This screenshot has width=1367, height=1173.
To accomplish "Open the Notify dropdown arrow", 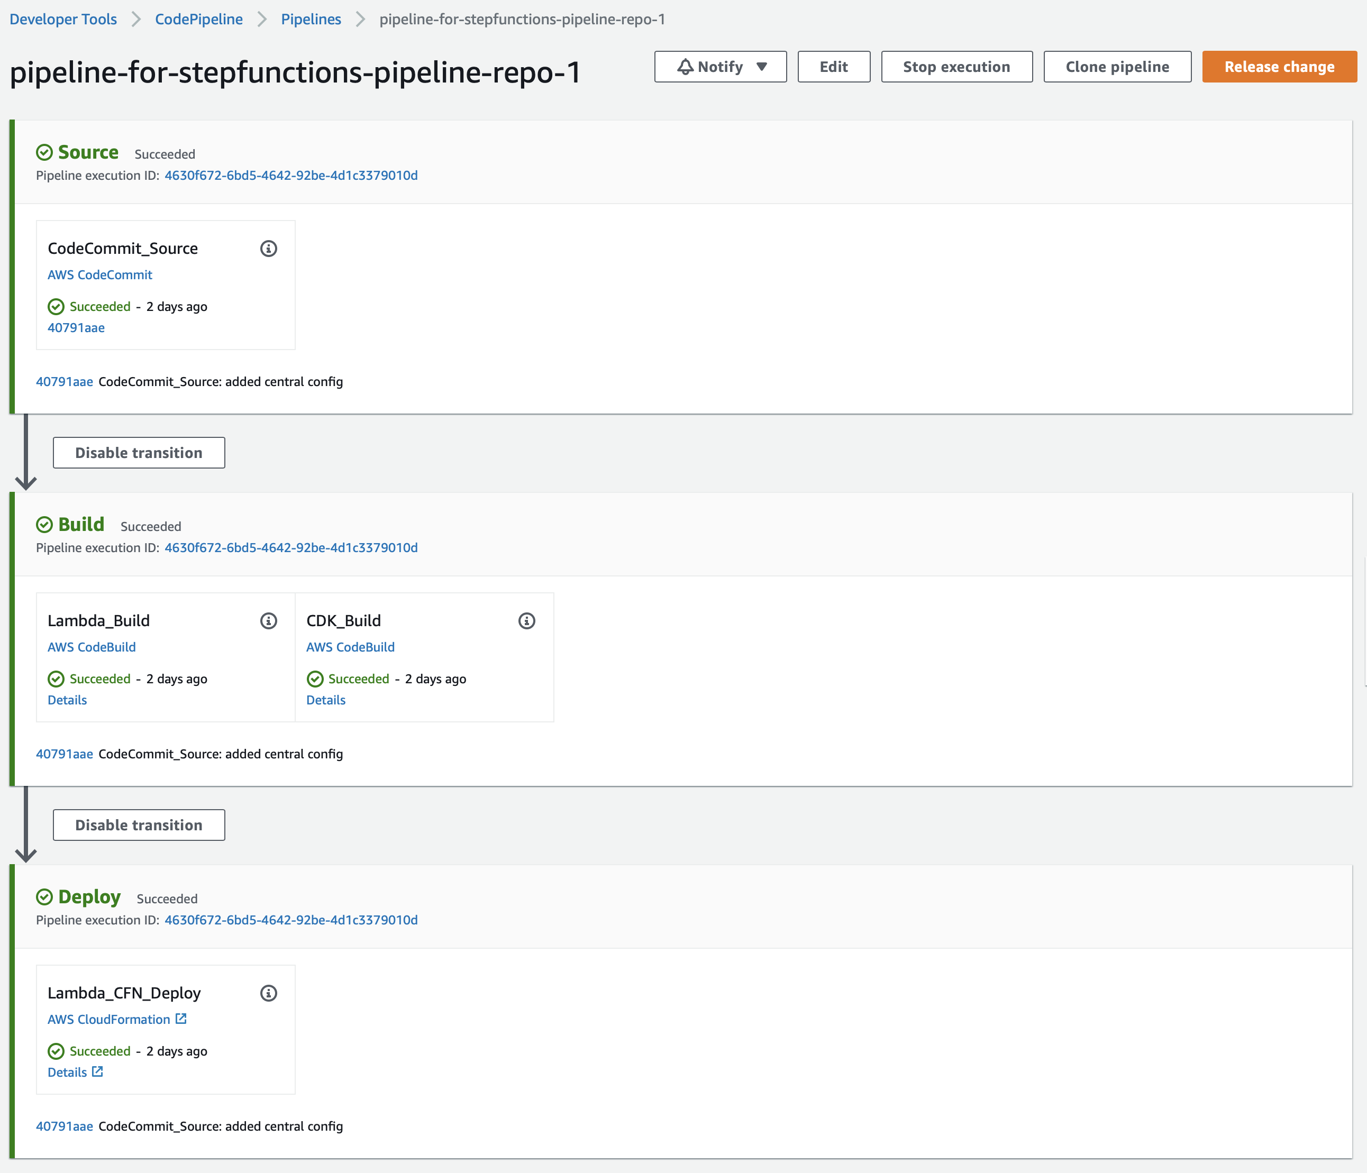I will [761, 67].
